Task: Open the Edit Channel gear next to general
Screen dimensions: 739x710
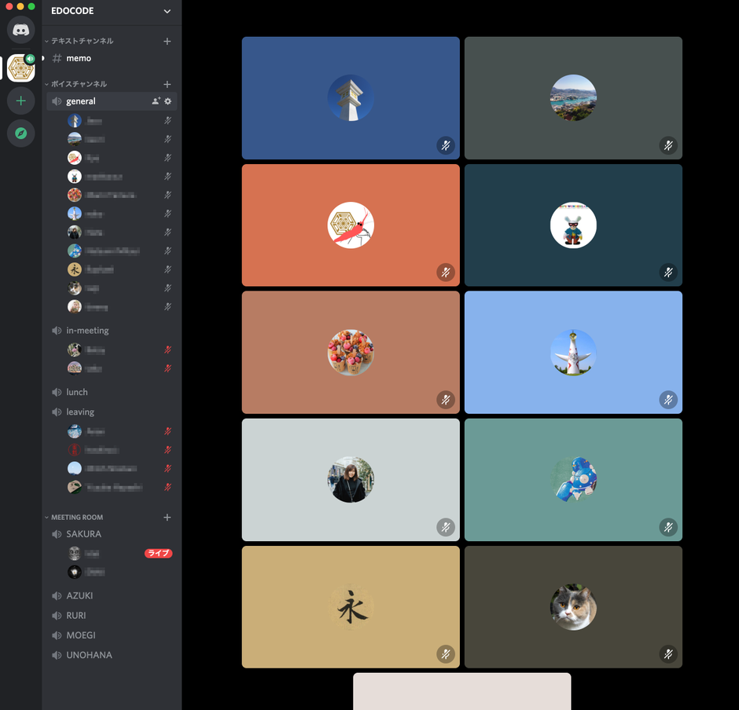Action: point(167,101)
